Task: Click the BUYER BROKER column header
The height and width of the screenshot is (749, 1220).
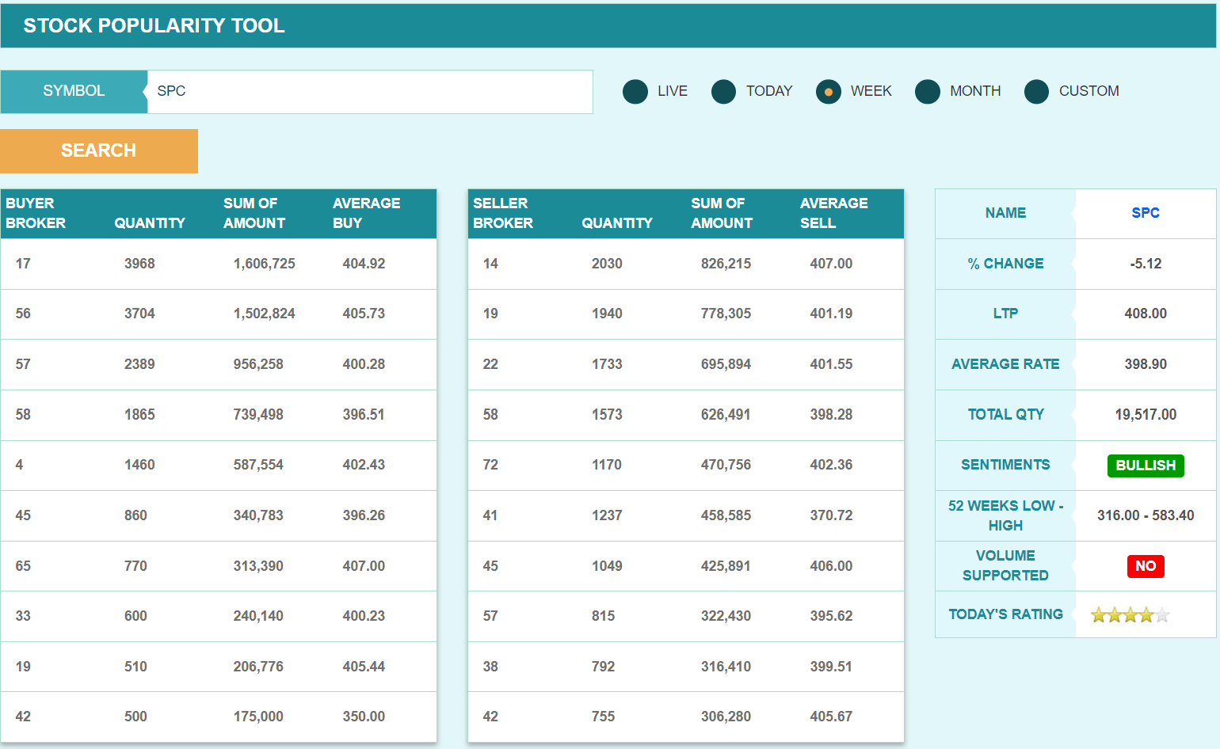Action: tap(36, 213)
